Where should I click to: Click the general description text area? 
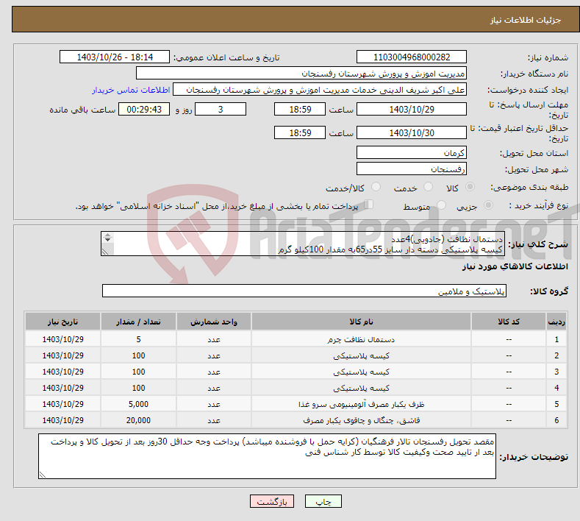click(303, 244)
